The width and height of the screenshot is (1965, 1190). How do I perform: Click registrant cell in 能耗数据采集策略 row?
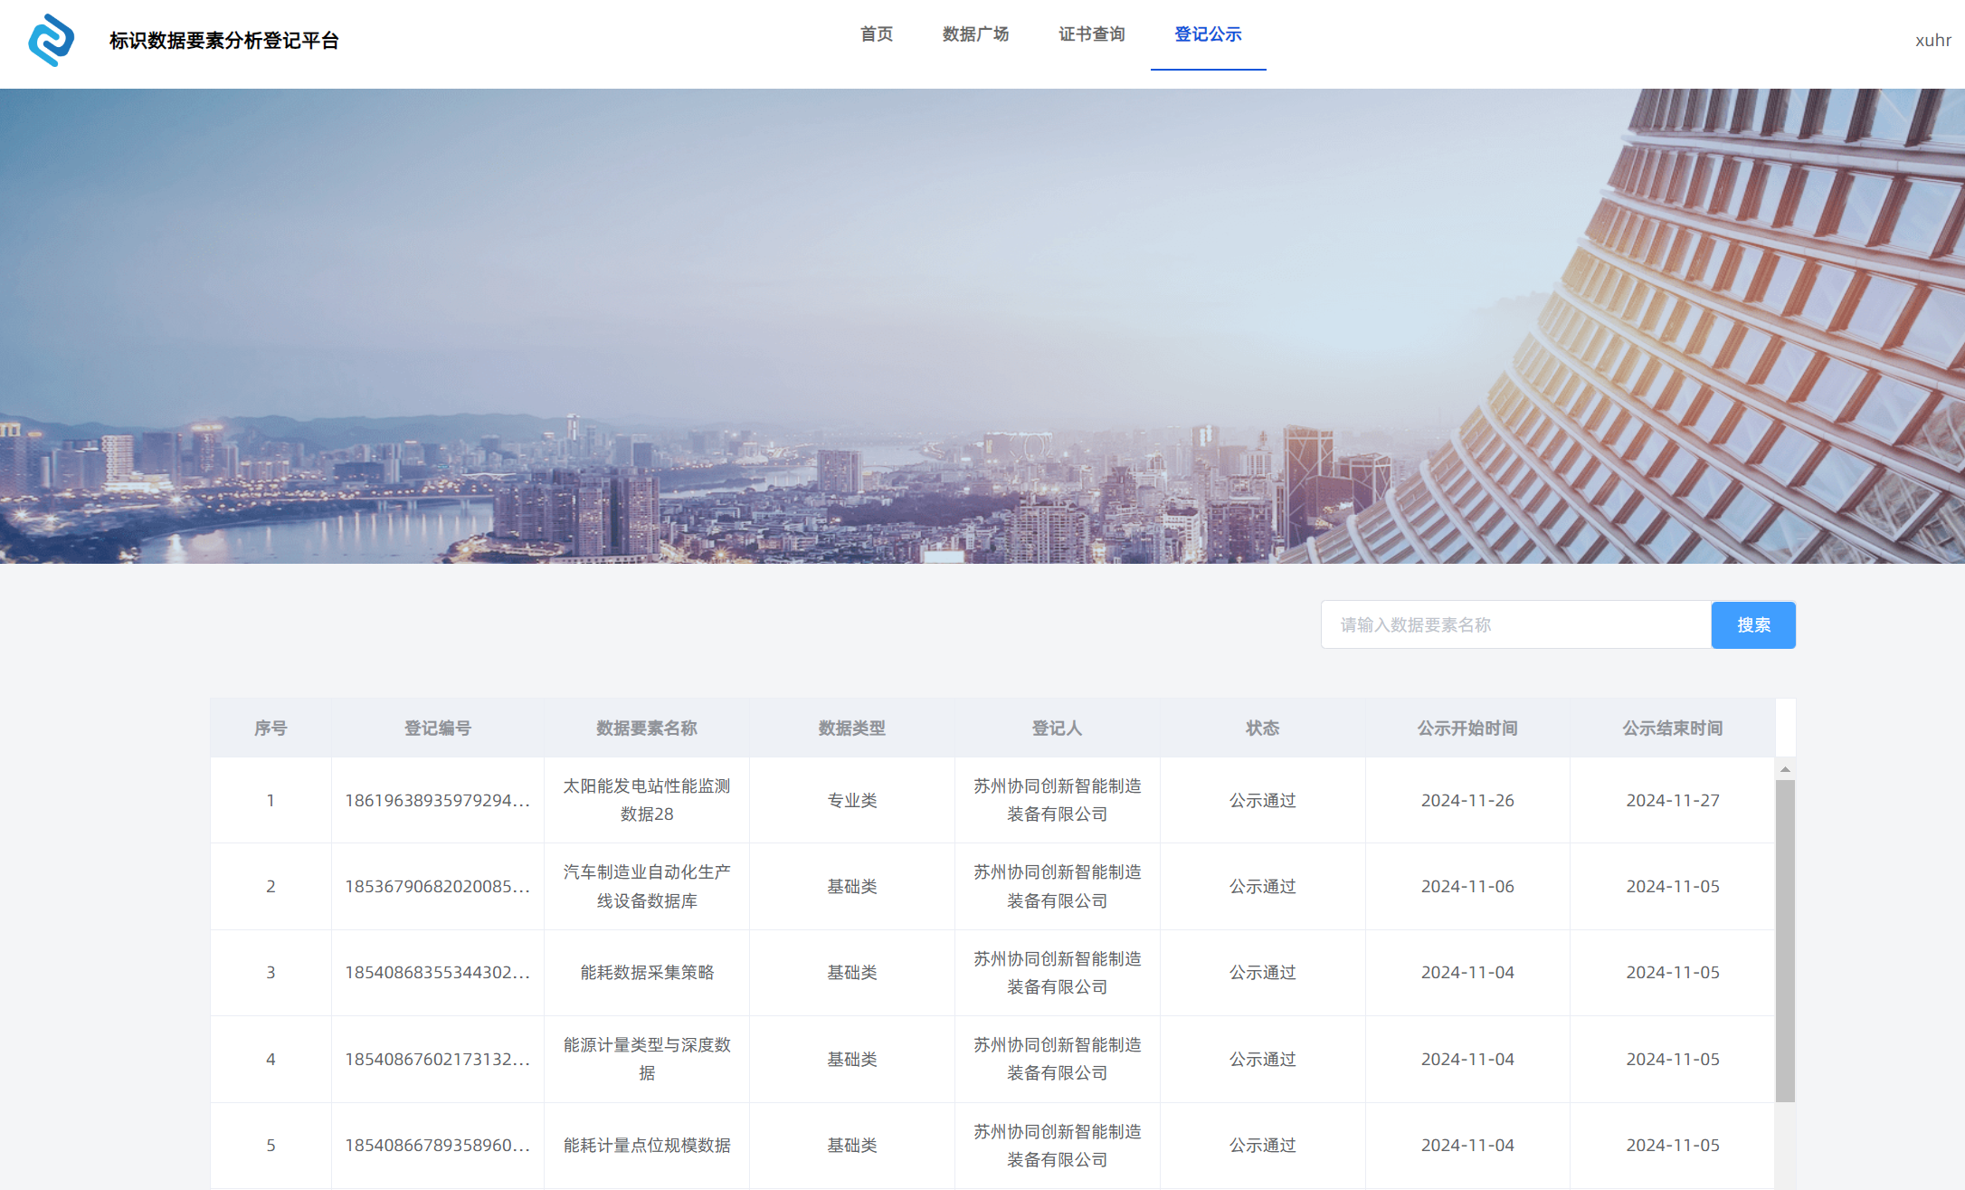[x=1058, y=972]
